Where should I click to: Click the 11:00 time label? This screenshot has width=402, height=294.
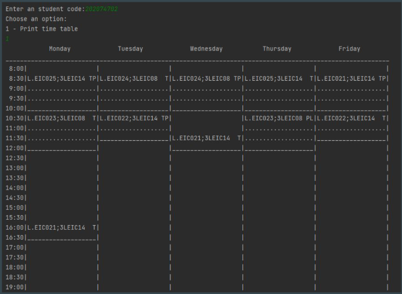click(15, 128)
